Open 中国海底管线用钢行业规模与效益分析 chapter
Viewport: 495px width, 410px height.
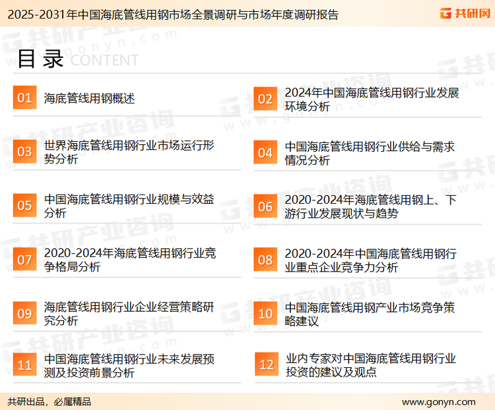coord(129,206)
